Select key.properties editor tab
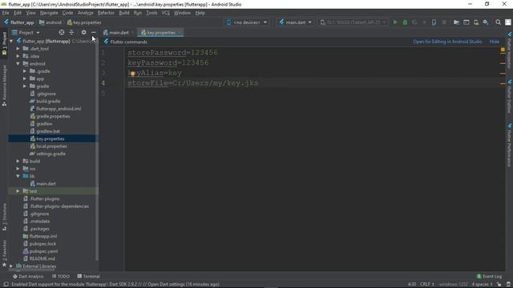Viewport: 513px width, 288px height. tap(160, 33)
